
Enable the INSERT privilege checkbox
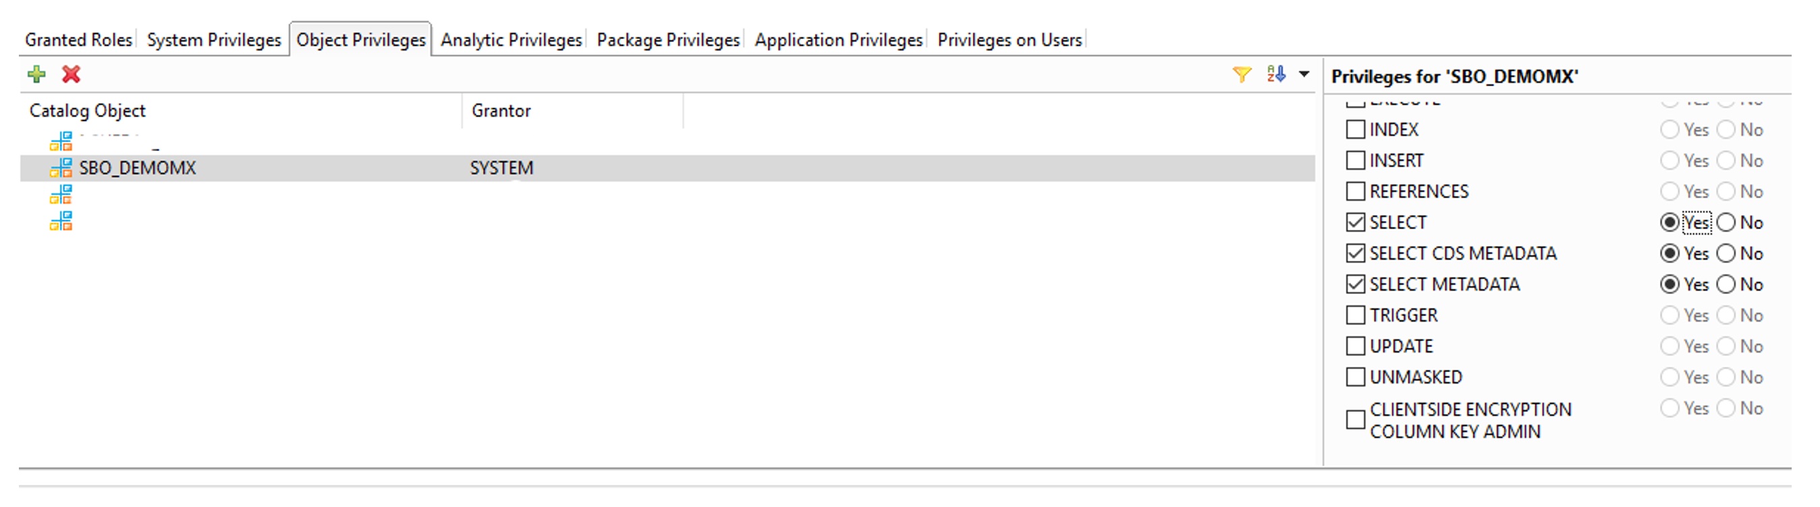point(1355,161)
